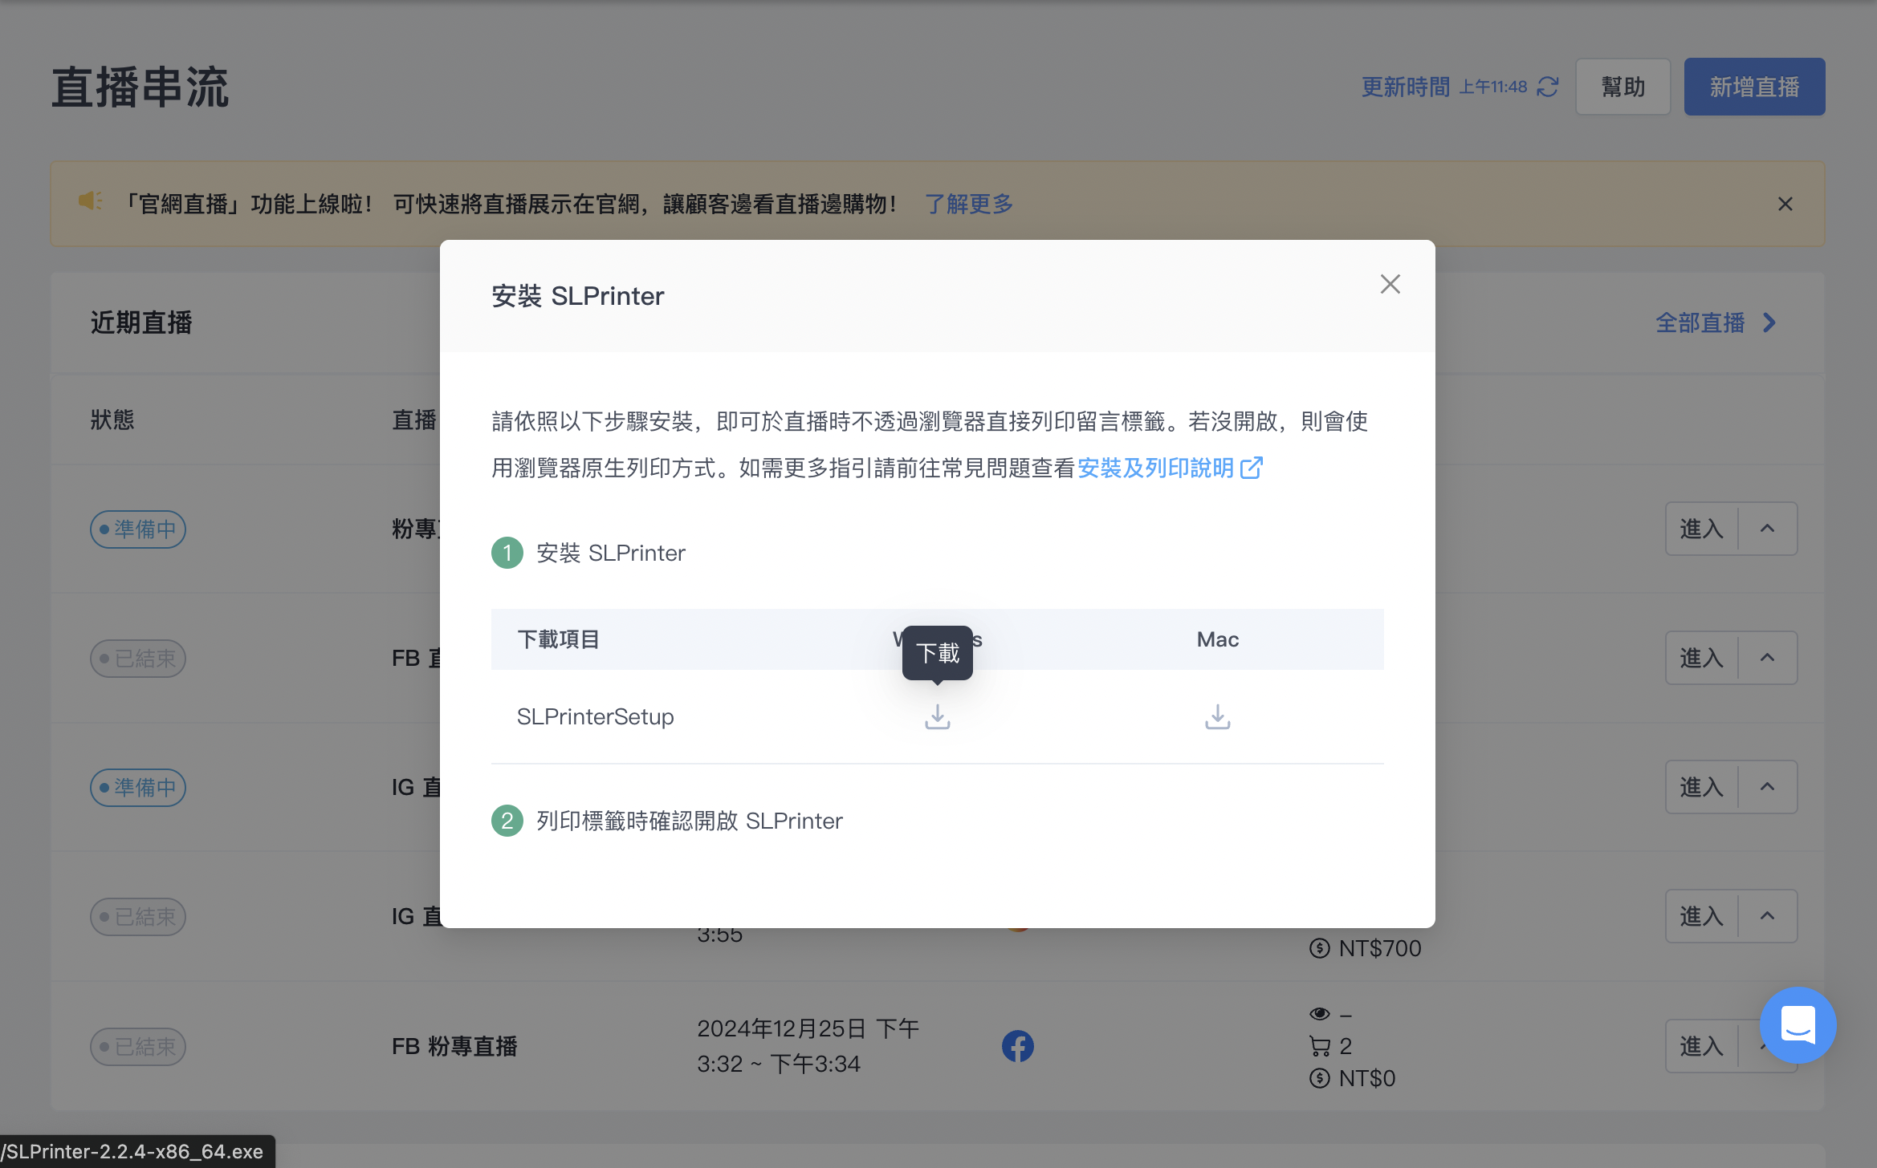Click the 直播串流 page title

(x=140, y=87)
